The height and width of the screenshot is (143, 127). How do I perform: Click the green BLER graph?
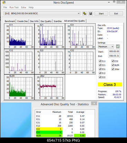point(19,87)
